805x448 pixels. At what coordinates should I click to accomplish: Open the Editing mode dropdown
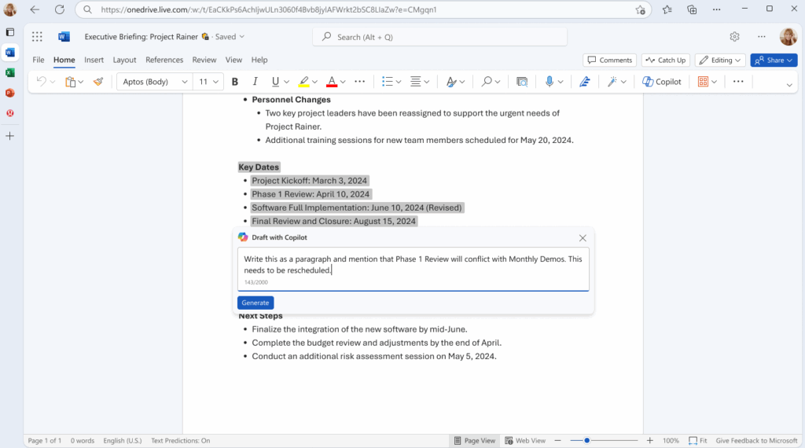pos(720,60)
